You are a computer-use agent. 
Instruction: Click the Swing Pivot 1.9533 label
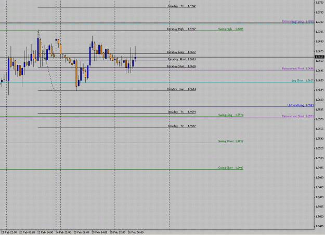[x=231, y=141]
